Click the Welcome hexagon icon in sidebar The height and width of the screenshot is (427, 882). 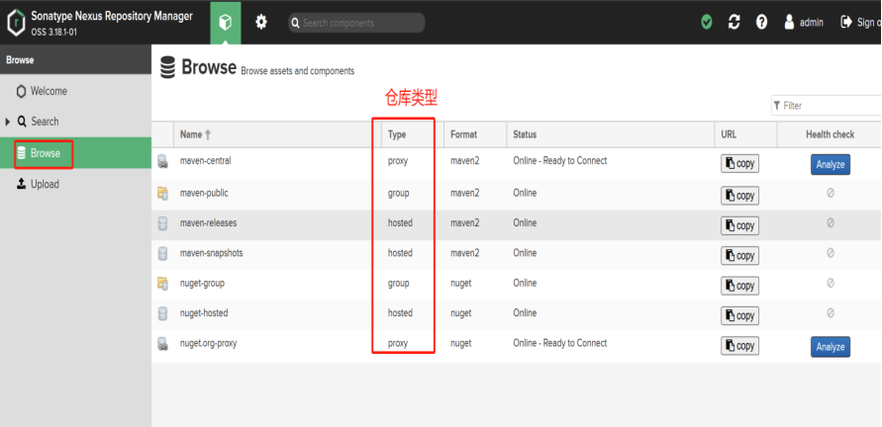[22, 91]
